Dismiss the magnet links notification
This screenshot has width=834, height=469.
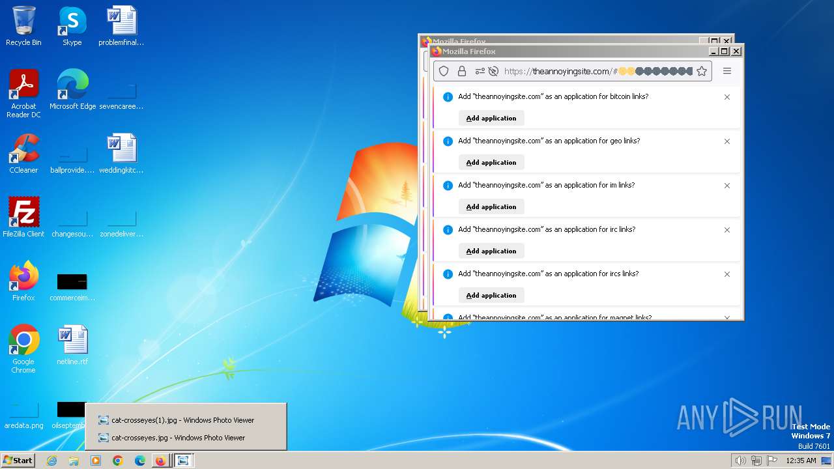pos(727,317)
